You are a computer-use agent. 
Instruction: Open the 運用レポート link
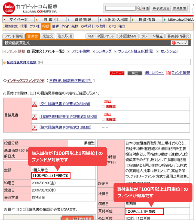pyautogui.click(x=154, y=73)
